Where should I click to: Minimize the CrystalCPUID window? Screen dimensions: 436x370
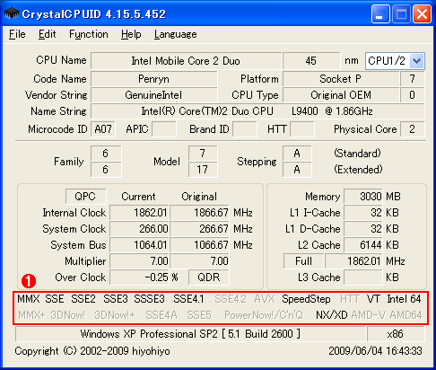click(379, 13)
